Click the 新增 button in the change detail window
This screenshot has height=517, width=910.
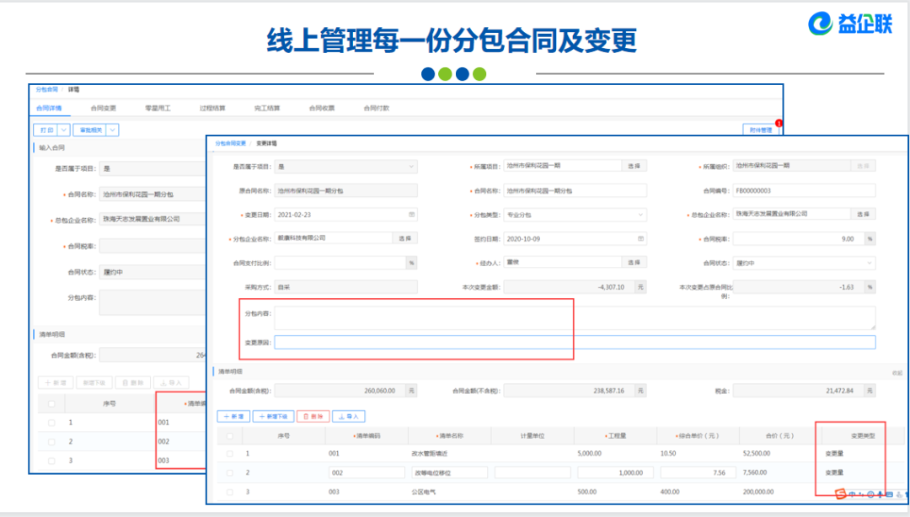pos(233,417)
